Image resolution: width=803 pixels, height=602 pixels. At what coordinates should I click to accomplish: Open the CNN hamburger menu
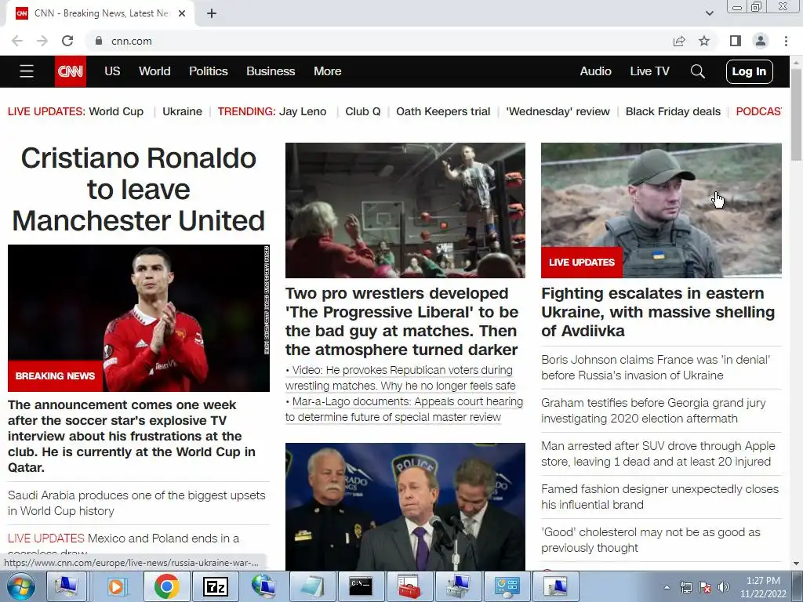tap(27, 71)
